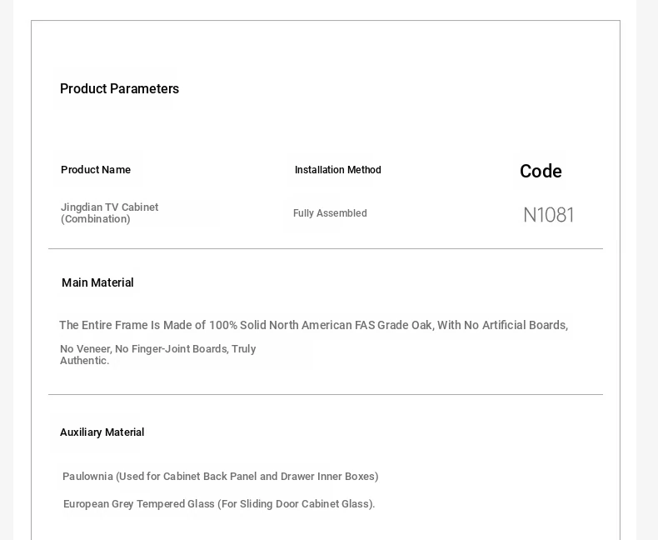Click the "European Grey Tempered Glass" text
The image size is (658, 540).
(x=140, y=504)
